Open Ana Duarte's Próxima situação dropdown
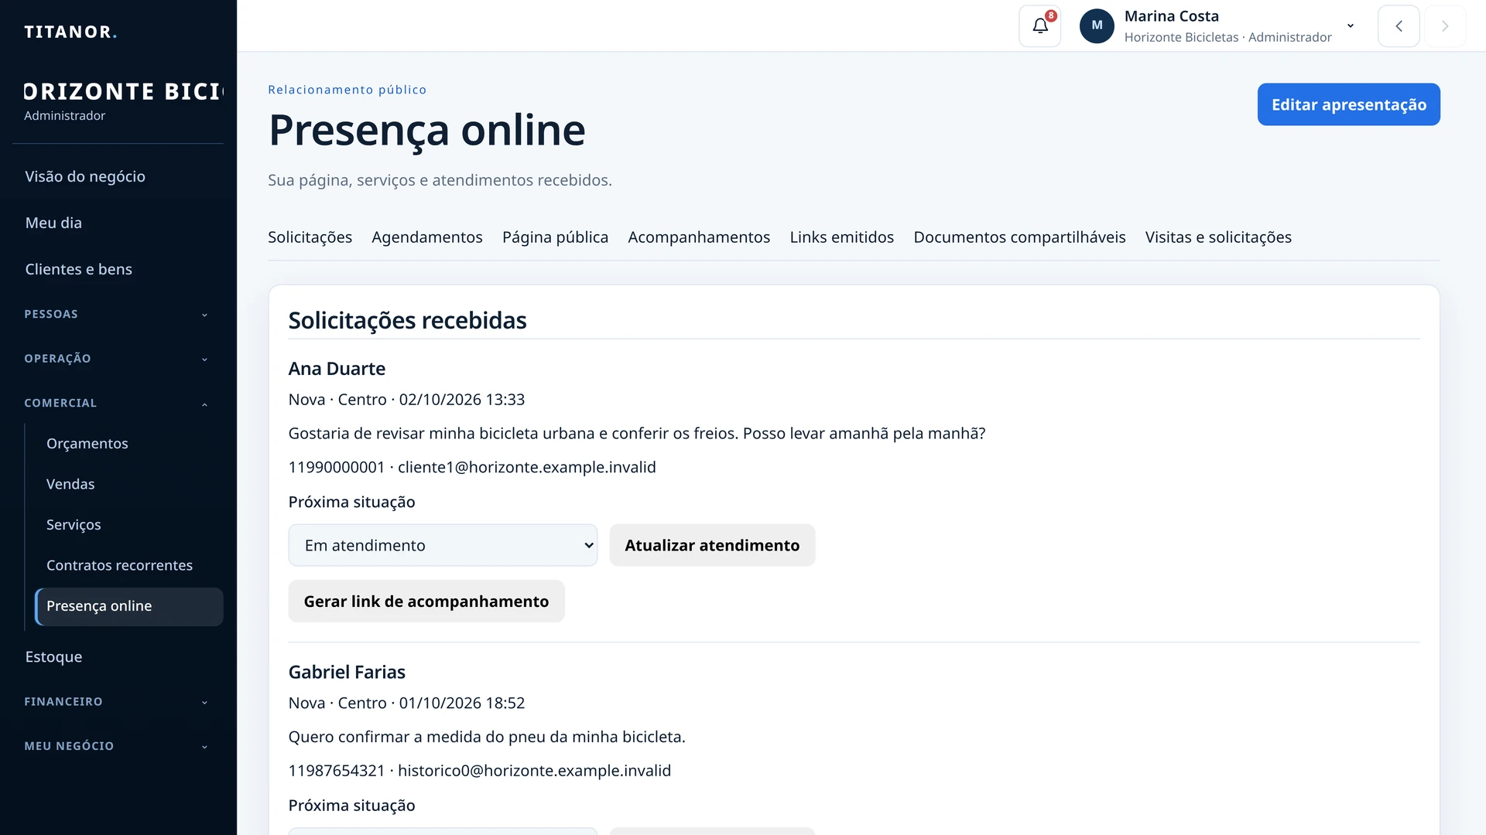The width and height of the screenshot is (1486, 835). 443,545
